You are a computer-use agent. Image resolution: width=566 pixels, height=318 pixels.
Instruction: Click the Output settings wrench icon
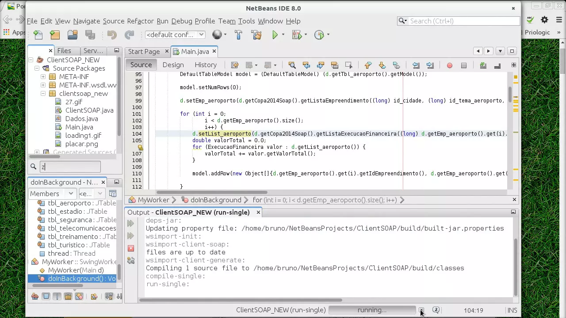[x=131, y=261]
